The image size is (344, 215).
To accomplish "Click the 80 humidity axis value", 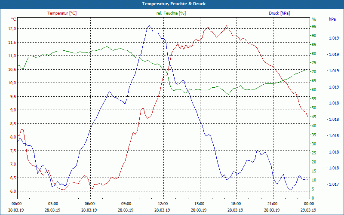I will tap(314, 54).
